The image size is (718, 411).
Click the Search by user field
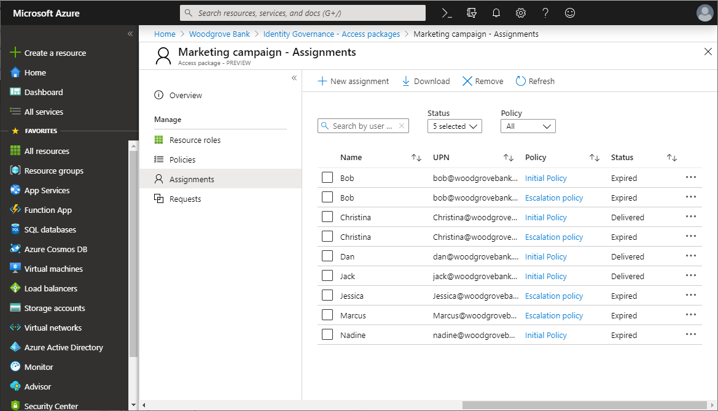pyautogui.click(x=362, y=126)
